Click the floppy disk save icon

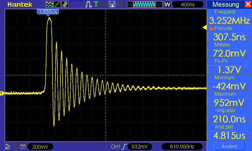point(112,4)
